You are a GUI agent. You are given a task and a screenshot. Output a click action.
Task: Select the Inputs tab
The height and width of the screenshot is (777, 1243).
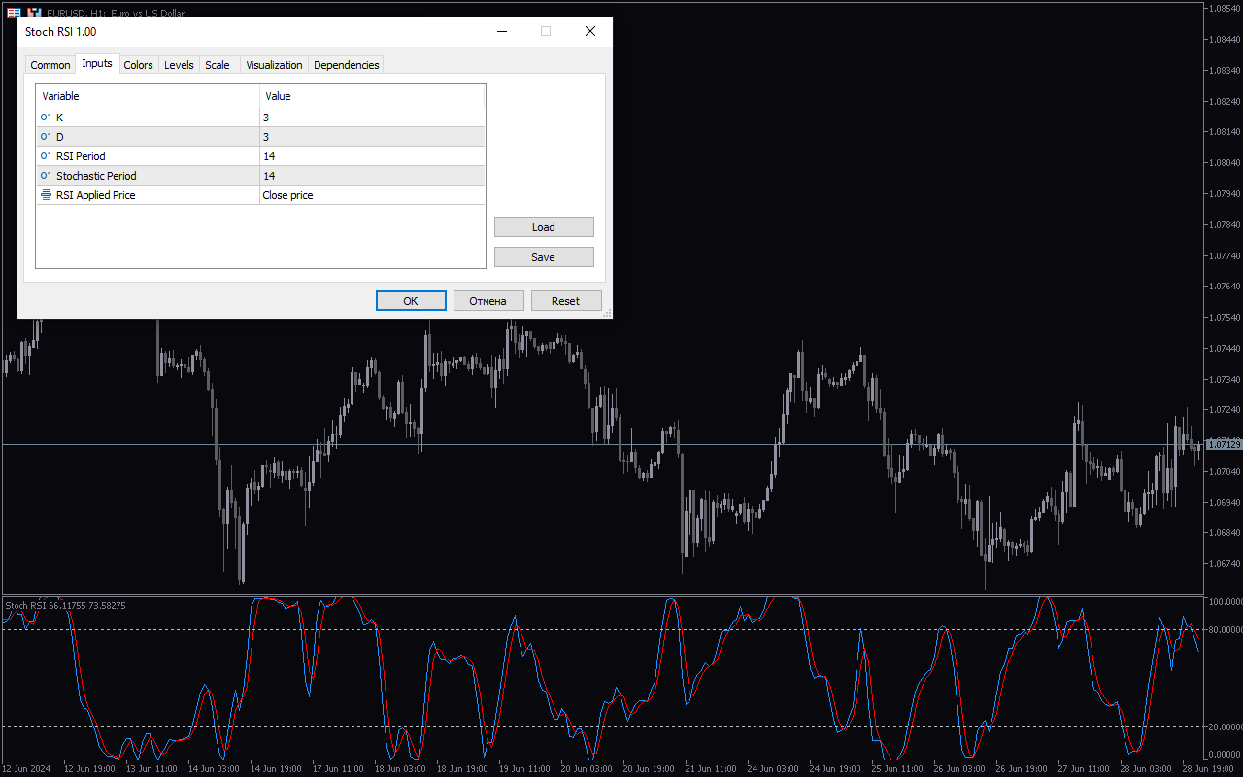[x=97, y=63]
